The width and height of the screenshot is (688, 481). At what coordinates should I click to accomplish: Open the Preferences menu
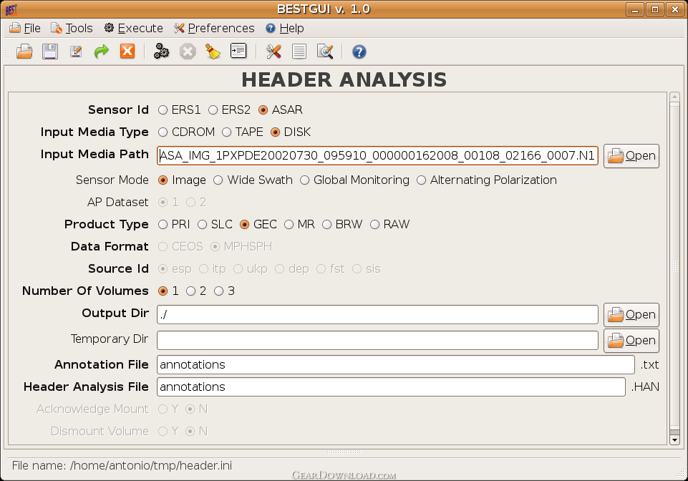[214, 28]
